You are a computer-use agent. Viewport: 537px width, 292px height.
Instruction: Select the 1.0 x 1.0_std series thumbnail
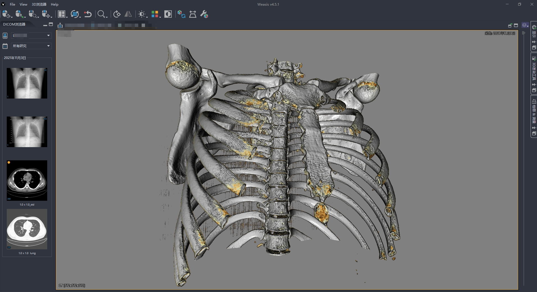tap(27, 181)
